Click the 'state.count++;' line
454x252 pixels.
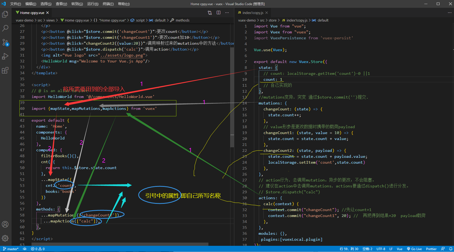click(285, 115)
